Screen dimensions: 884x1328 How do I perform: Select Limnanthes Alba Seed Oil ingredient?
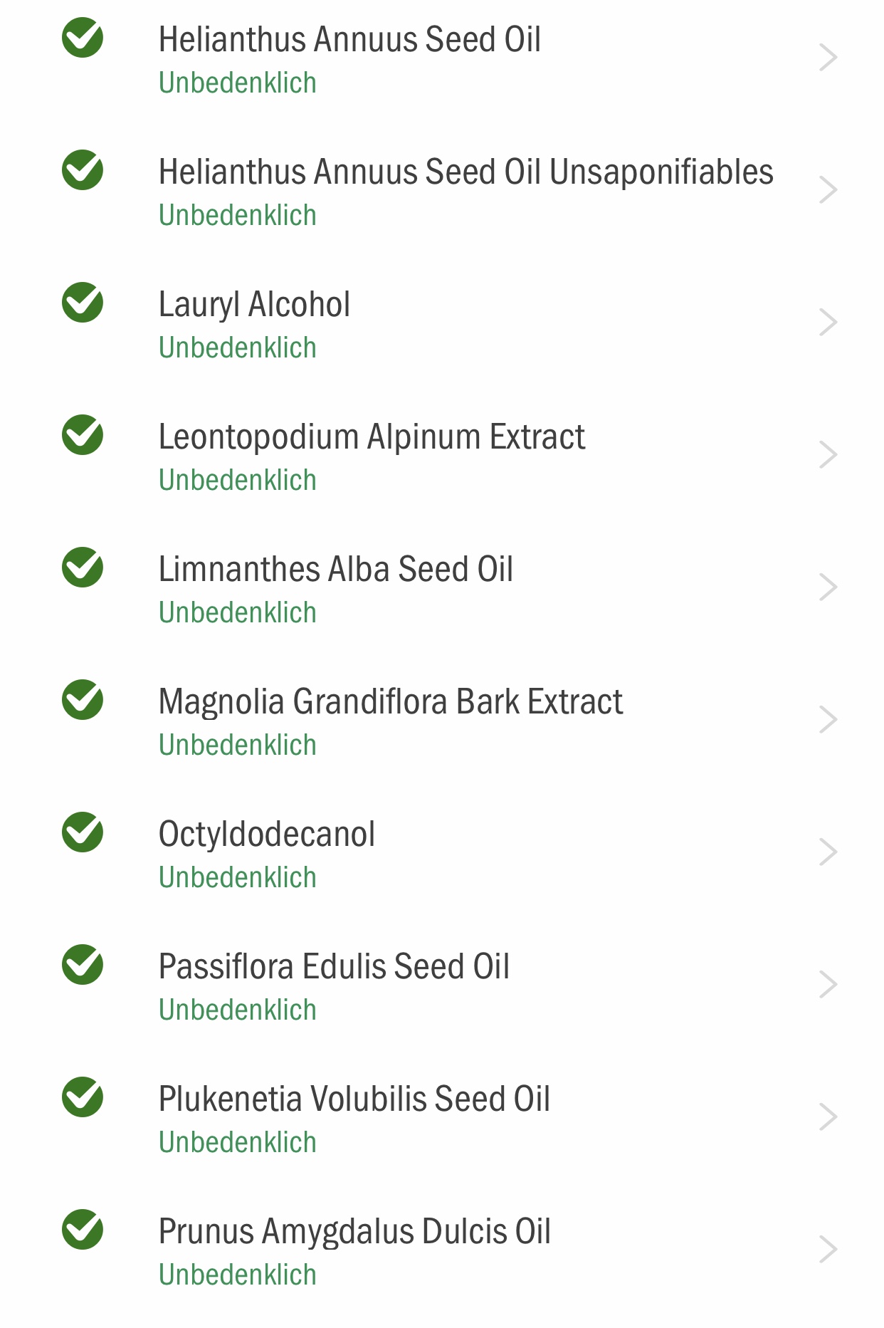point(442,588)
